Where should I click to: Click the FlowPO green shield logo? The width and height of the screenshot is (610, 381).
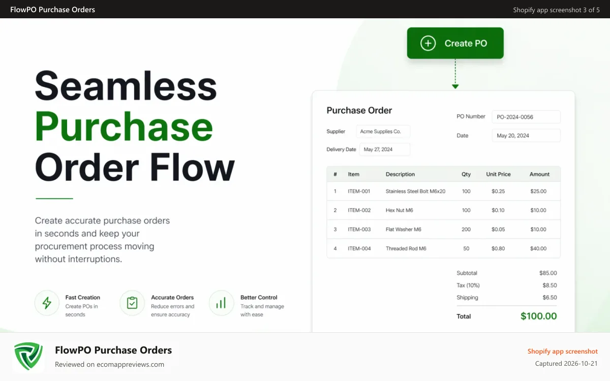[28, 357]
